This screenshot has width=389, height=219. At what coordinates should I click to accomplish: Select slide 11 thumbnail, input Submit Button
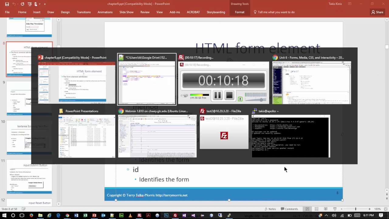coord(29,177)
